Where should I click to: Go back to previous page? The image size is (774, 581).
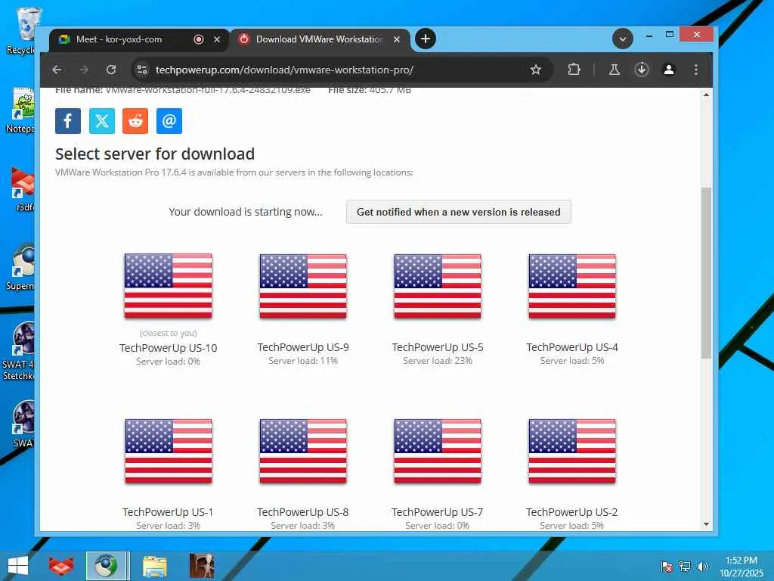click(57, 70)
